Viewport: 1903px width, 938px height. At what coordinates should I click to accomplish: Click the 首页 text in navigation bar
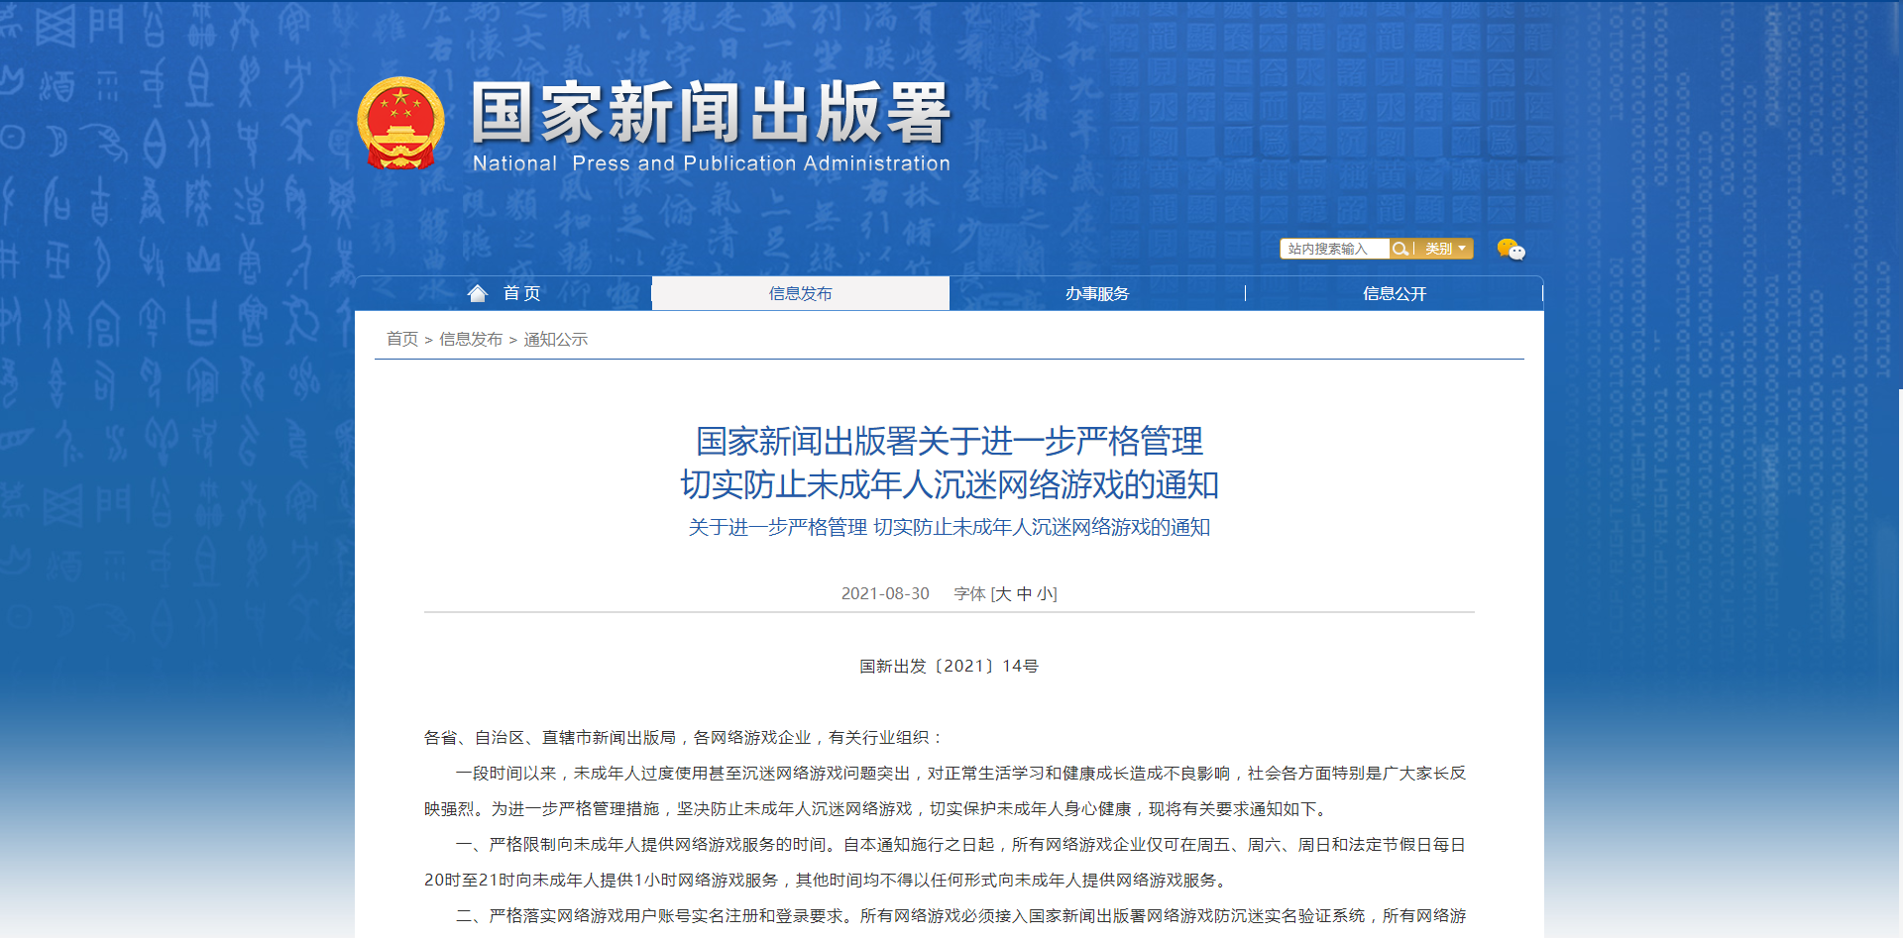(522, 293)
